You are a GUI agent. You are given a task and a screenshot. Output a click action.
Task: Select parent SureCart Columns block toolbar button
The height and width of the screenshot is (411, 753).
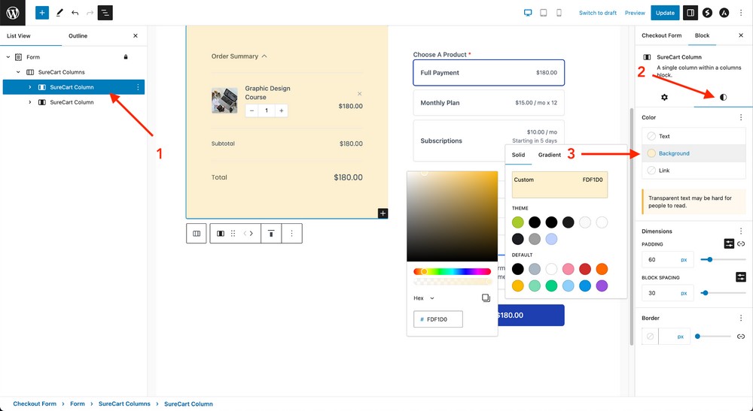(x=197, y=234)
